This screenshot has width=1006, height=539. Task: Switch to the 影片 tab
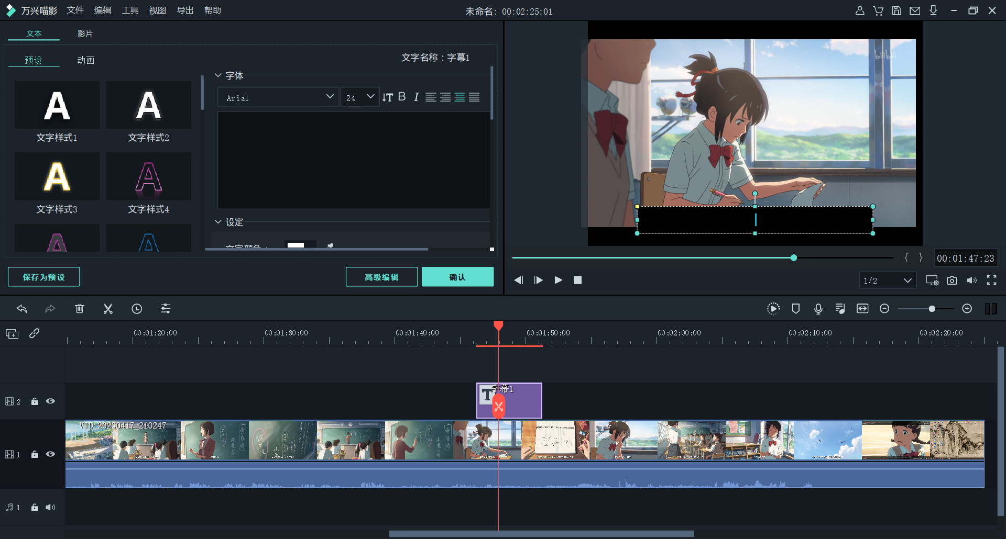click(x=85, y=33)
